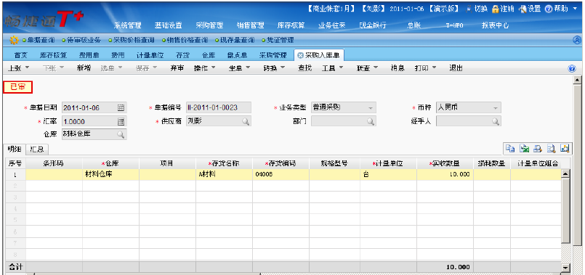585x275 pixels.
Task: Click the 切换 switch-account icon
Action: [x=469, y=9]
